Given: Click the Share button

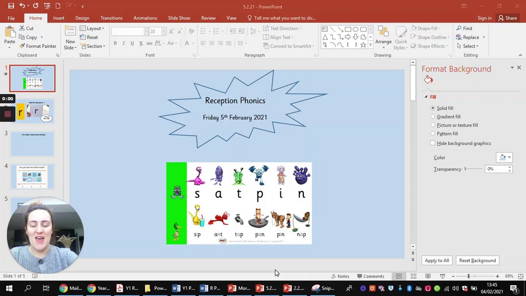Looking at the screenshot, I should pyautogui.click(x=508, y=18).
